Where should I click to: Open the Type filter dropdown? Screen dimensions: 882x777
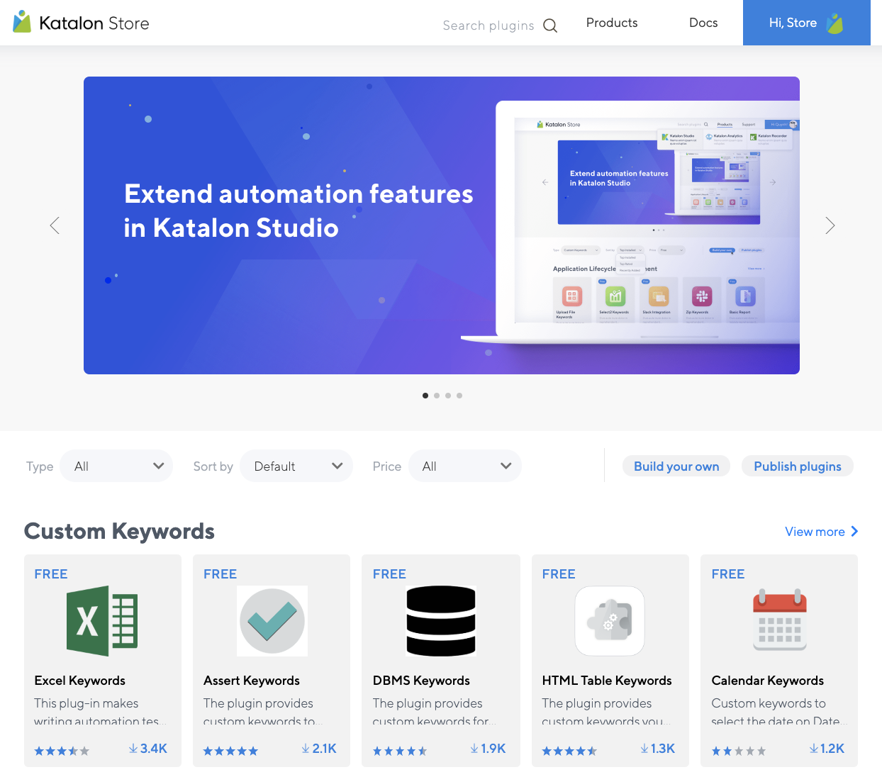pos(116,466)
